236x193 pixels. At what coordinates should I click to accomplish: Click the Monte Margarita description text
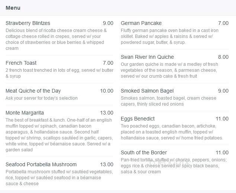(59, 135)
